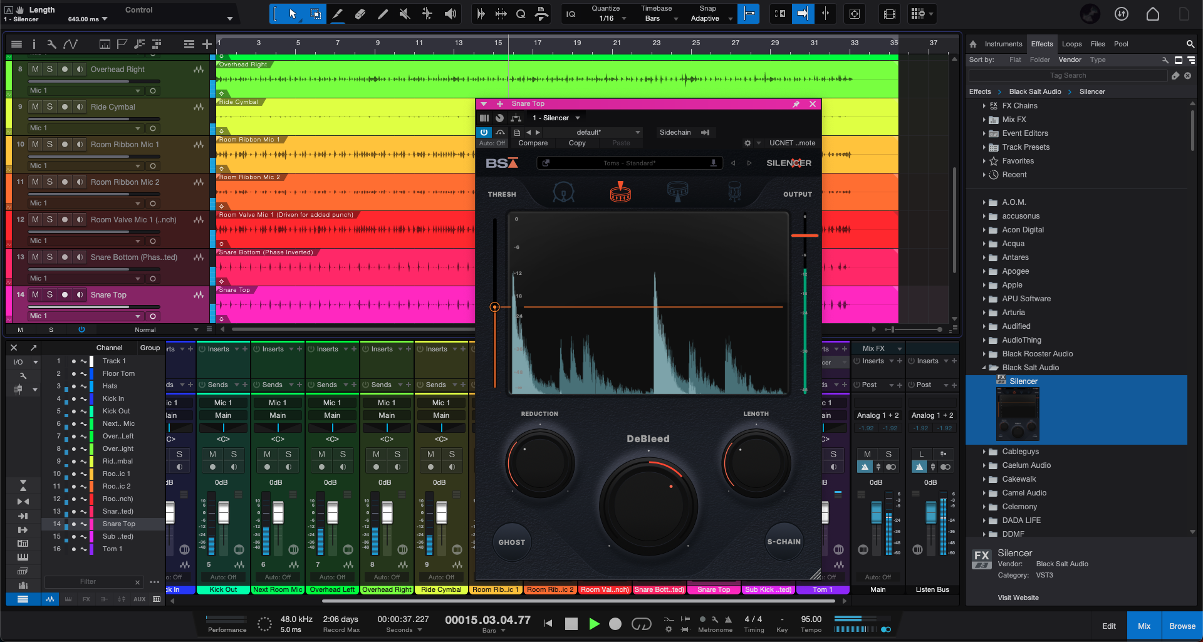Open the Quantize 1/16 dropdown
The width and height of the screenshot is (1203, 642).
click(610, 18)
